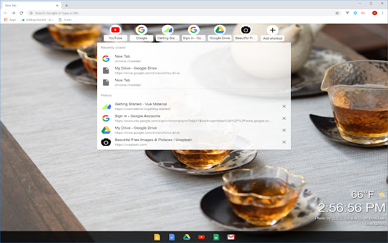
Task: Click the 2:56:56 PM clock
Action: [352, 208]
